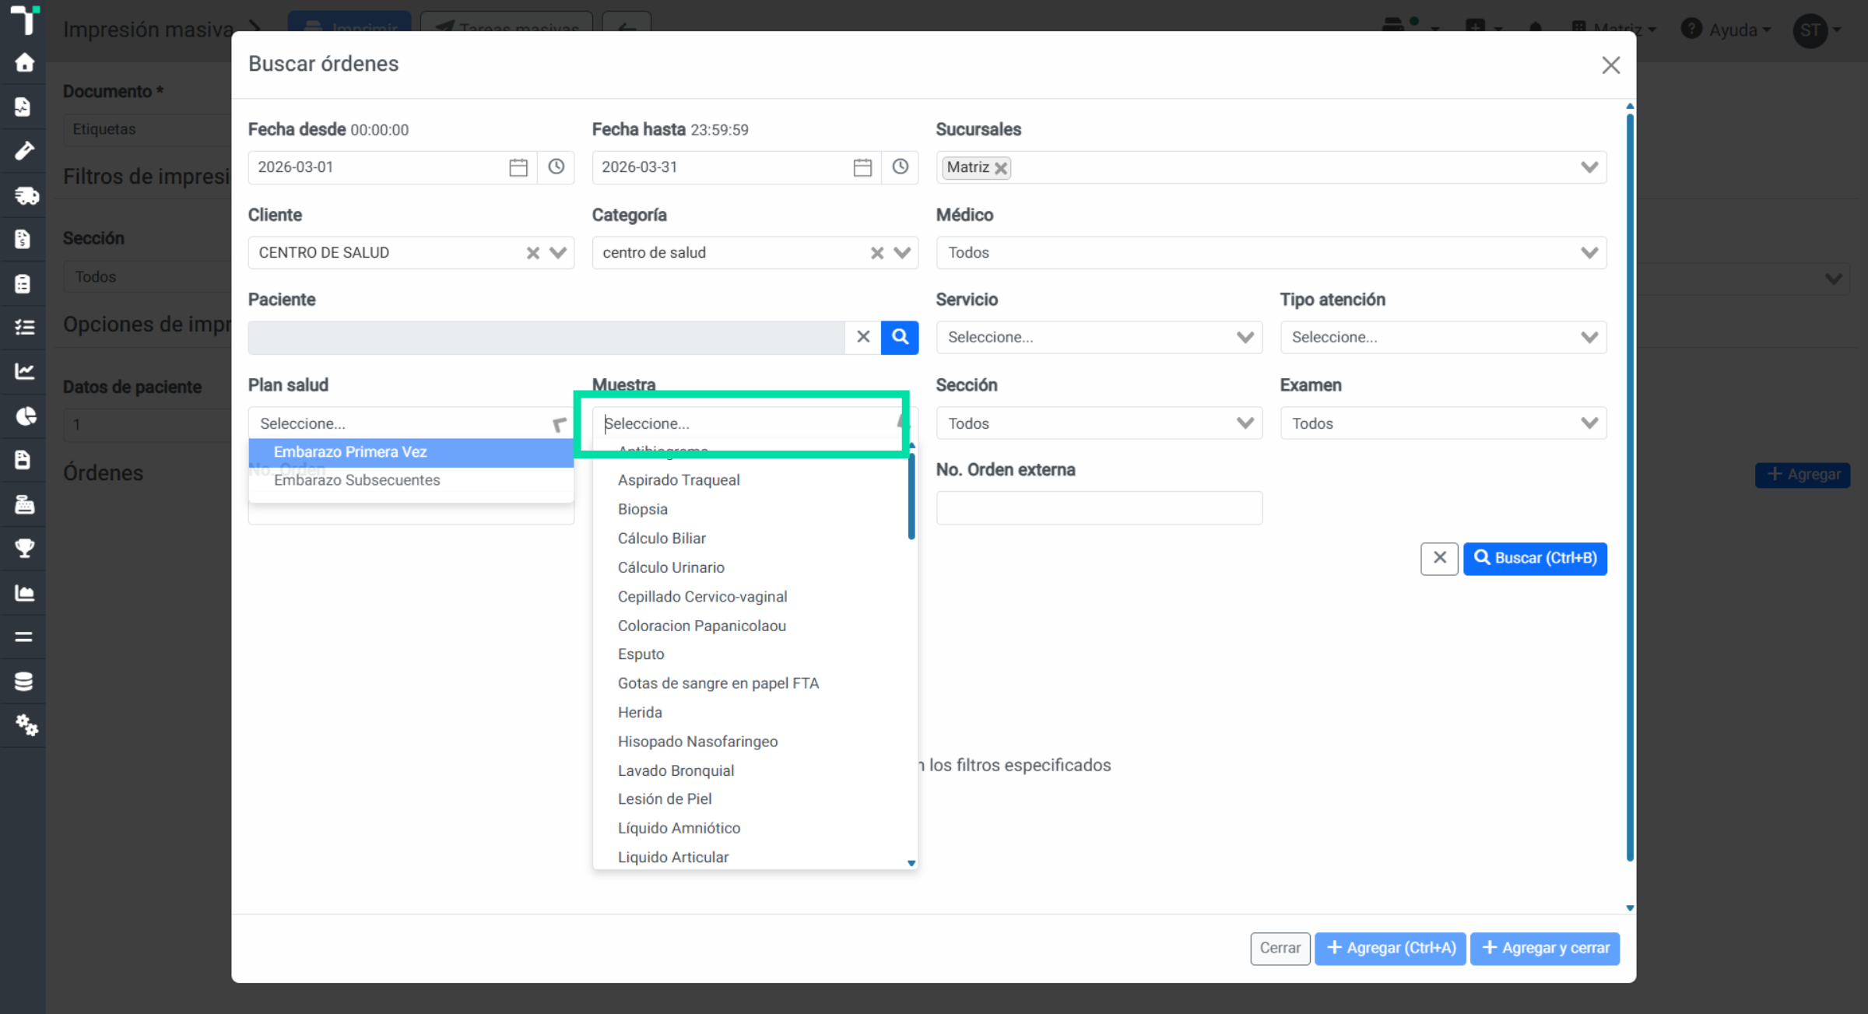Clear the Categoría centro de salud selection
1868x1014 pixels.
(876, 253)
